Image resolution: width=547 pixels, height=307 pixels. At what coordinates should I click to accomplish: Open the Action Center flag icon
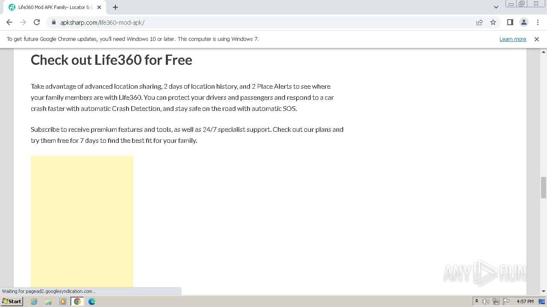point(506,301)
